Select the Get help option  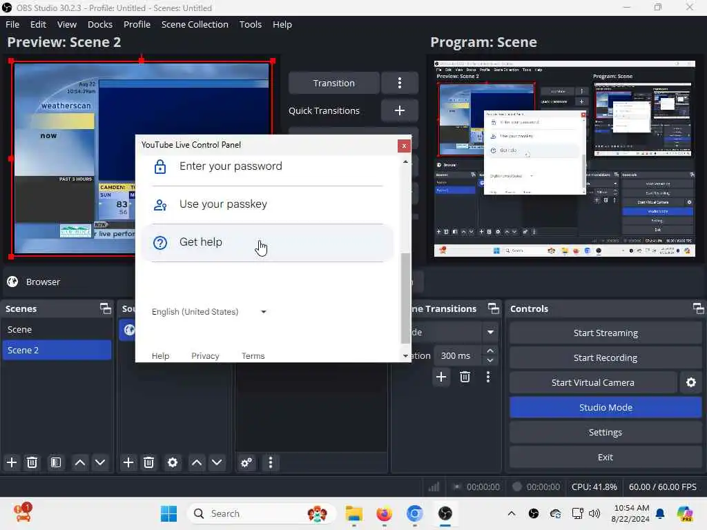pyautogui.click(x=267, y=242)
